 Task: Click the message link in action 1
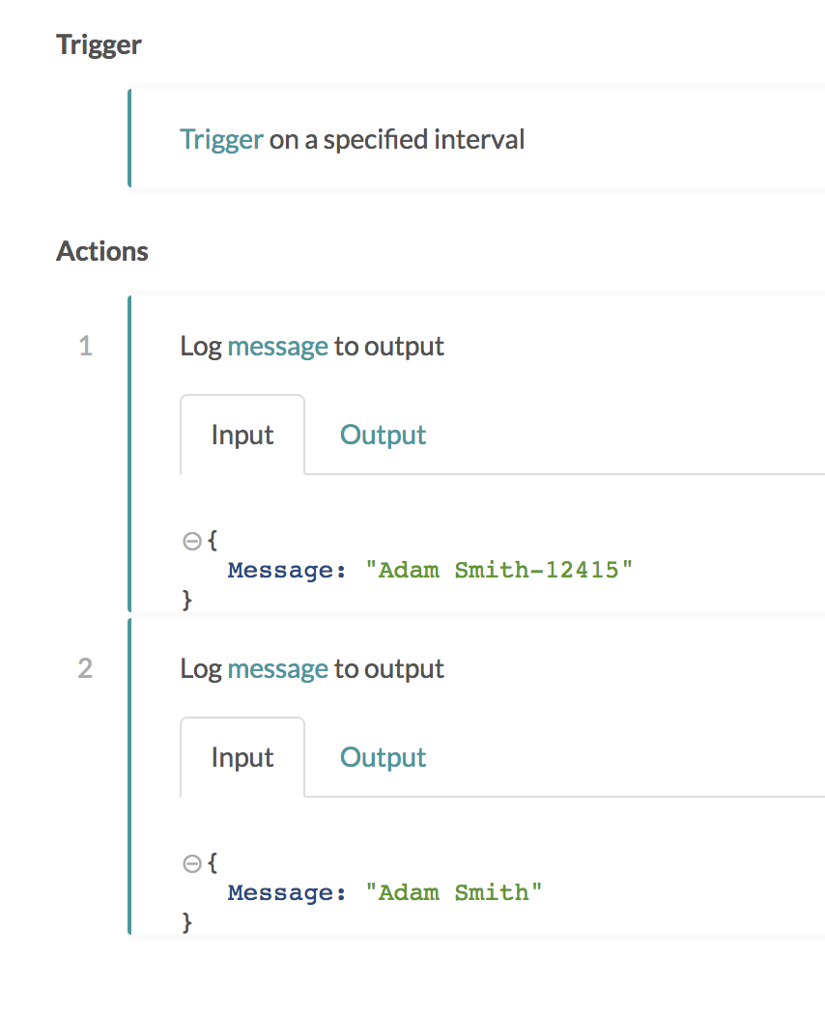pyautogui.click(x=277, y=346)
